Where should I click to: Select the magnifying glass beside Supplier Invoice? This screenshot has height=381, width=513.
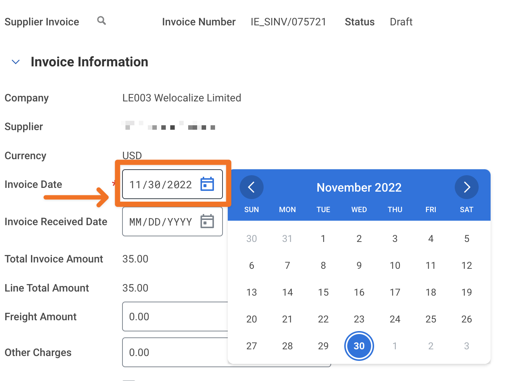[x=101, y=21]
